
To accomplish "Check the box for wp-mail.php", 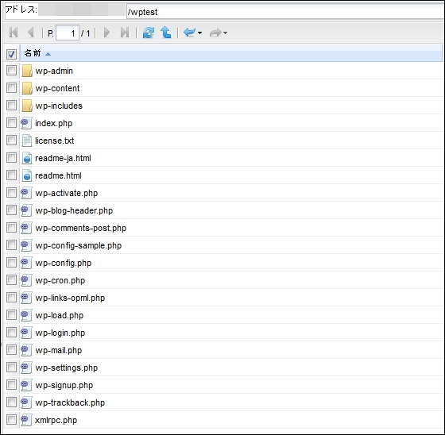I will click(11, 349).
